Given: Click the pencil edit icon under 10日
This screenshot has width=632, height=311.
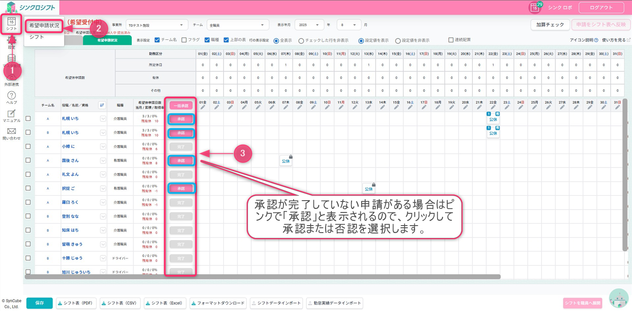Looking at the screenshot, I should click(327, 107).
